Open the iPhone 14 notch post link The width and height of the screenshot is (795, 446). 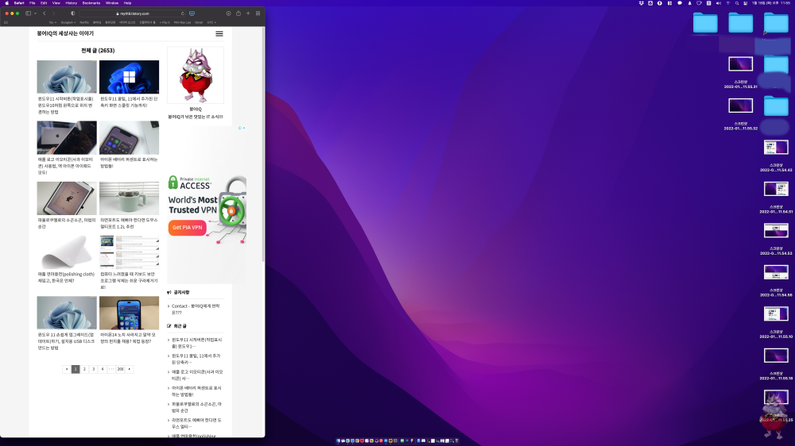click(x=128, y=337)
